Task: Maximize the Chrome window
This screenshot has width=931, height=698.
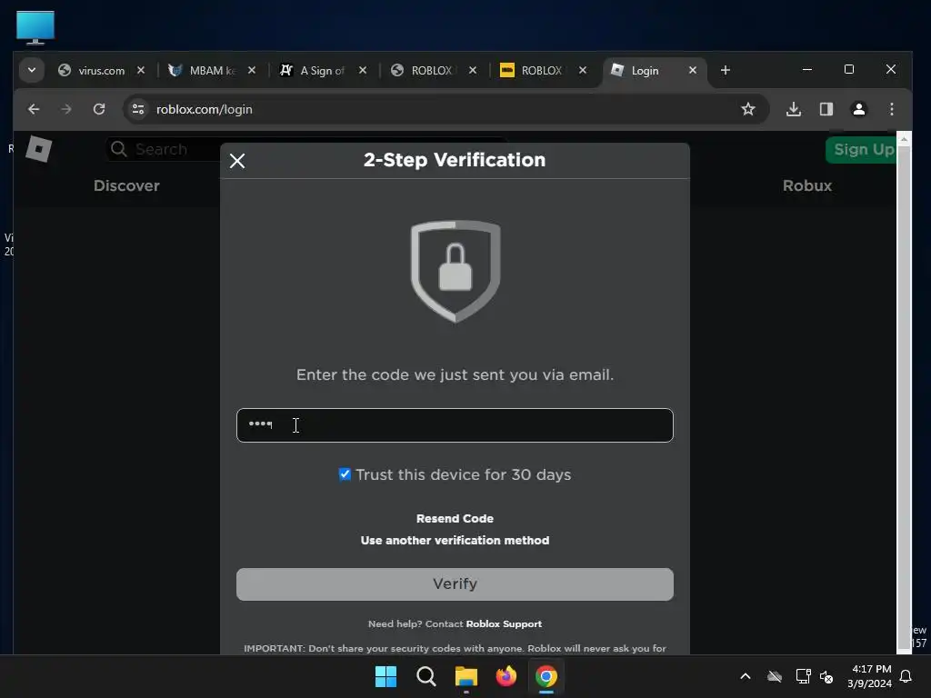Action: click(x=849, y=69)
